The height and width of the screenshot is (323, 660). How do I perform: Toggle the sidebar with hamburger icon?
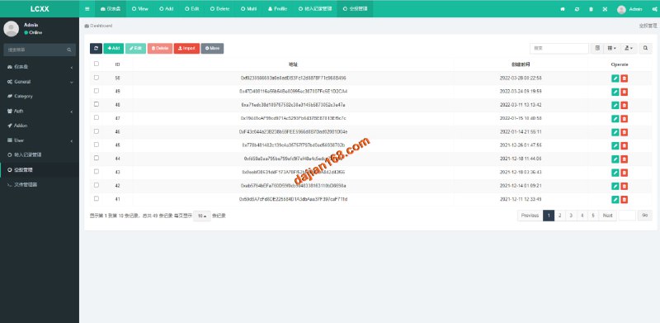pyautogui.click(x=87, y=9)
